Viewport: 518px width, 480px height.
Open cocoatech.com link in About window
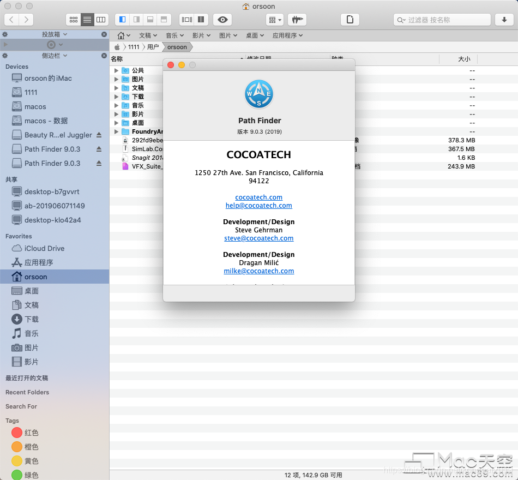tap(258, 197)
